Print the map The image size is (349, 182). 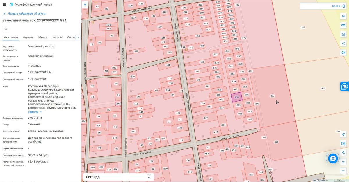pos(343,53)
